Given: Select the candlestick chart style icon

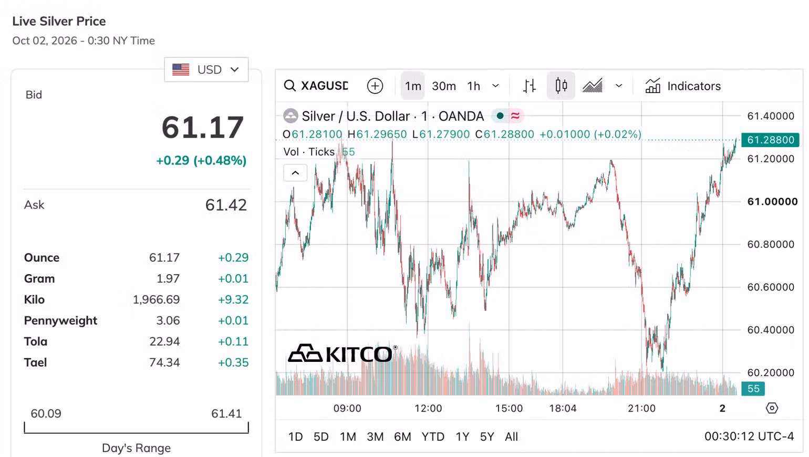Looking at the screenshot, I should point(561,86).
